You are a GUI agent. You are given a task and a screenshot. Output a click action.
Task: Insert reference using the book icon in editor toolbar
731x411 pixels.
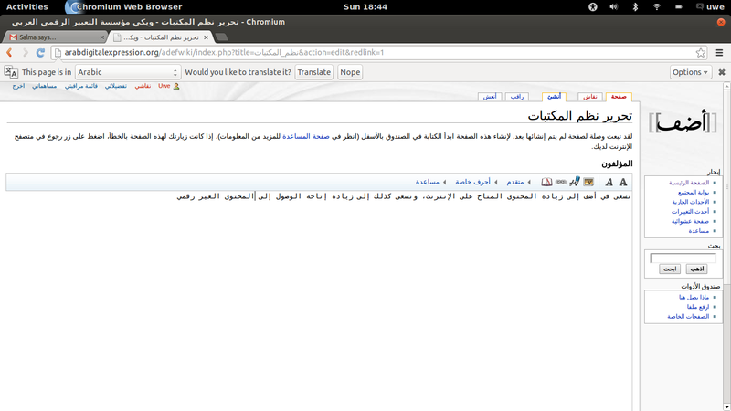pos(546,182)
